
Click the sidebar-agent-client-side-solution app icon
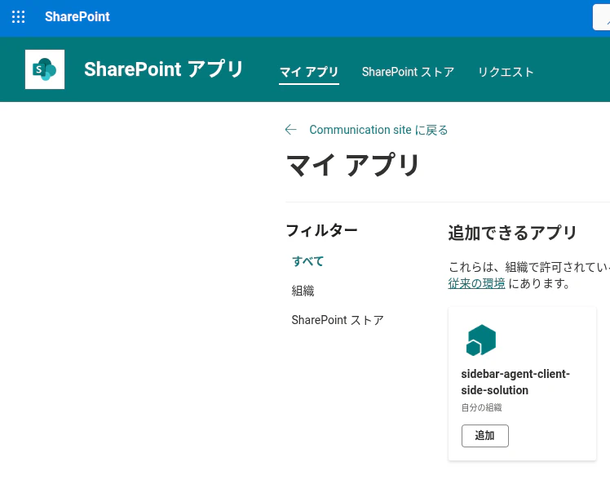(x=481, y=340)
